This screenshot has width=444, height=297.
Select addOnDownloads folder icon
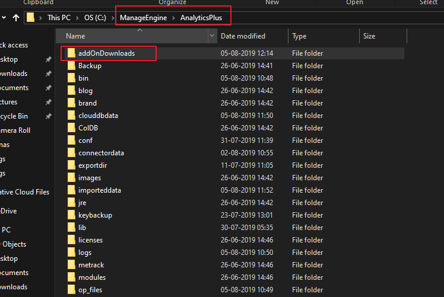(x=71, y=53)
